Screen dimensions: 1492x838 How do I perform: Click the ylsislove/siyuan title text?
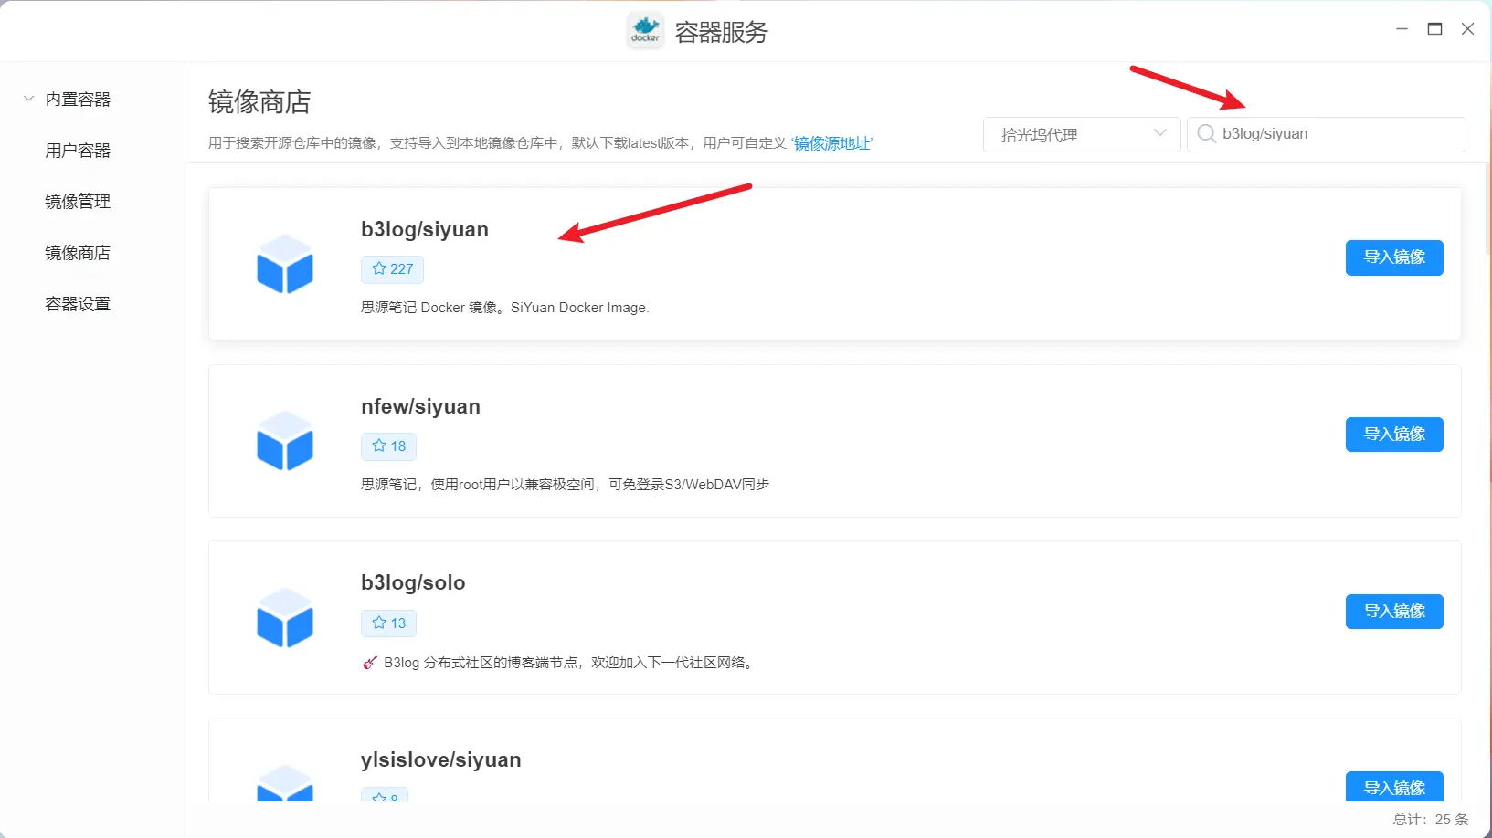[441, 759]
